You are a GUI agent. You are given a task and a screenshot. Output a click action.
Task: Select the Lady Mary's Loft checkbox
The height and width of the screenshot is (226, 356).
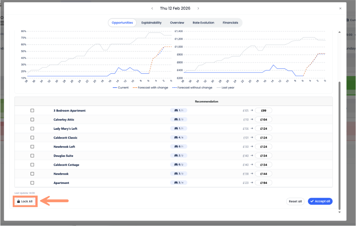(32, 129)
